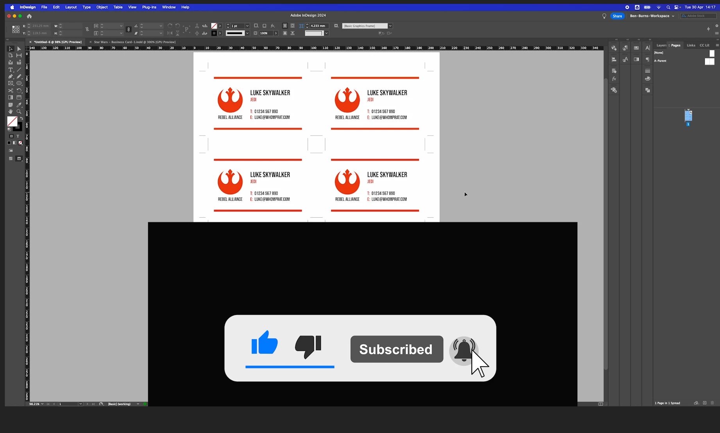Open stroke weight dropdown showing 1 pt
This screenshot has width=720, height=433.
point(247,26)
